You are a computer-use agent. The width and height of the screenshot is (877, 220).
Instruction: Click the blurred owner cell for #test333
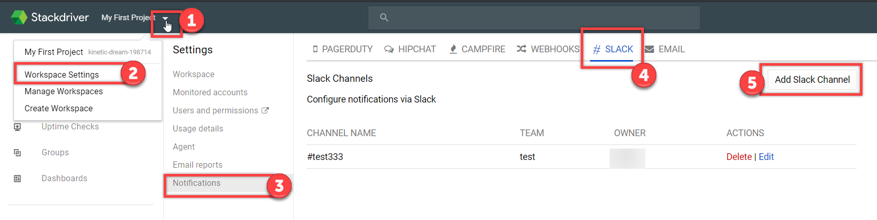(627, 158)
